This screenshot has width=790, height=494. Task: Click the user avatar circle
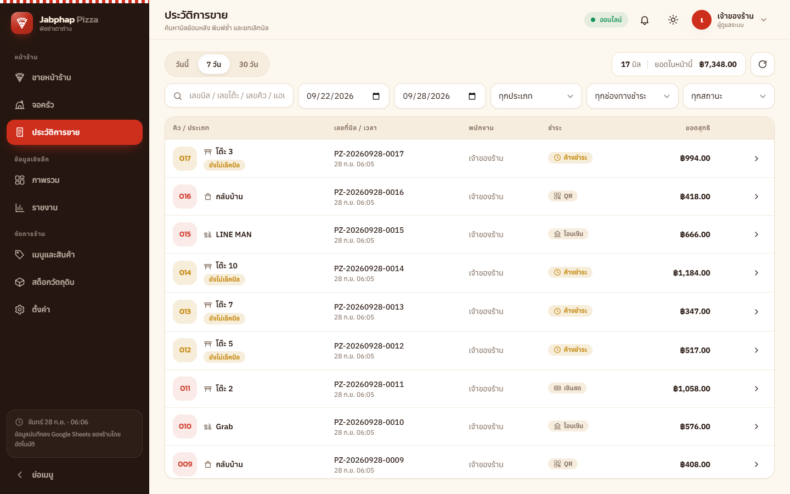tap(702, 20)
